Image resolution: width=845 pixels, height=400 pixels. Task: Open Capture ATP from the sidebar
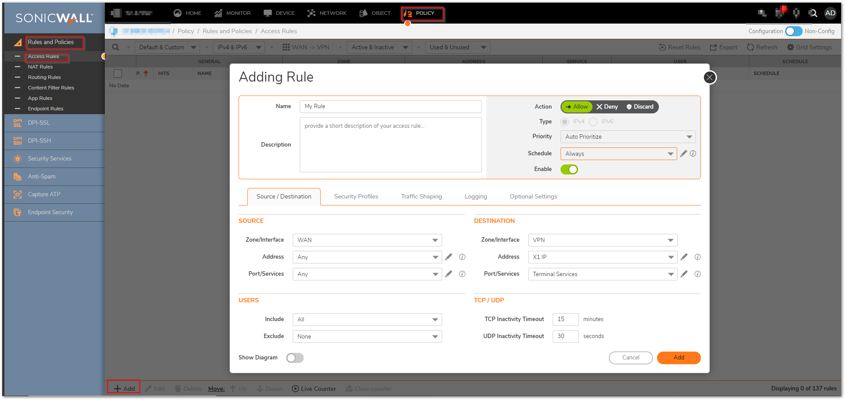(x=44, y=195)
